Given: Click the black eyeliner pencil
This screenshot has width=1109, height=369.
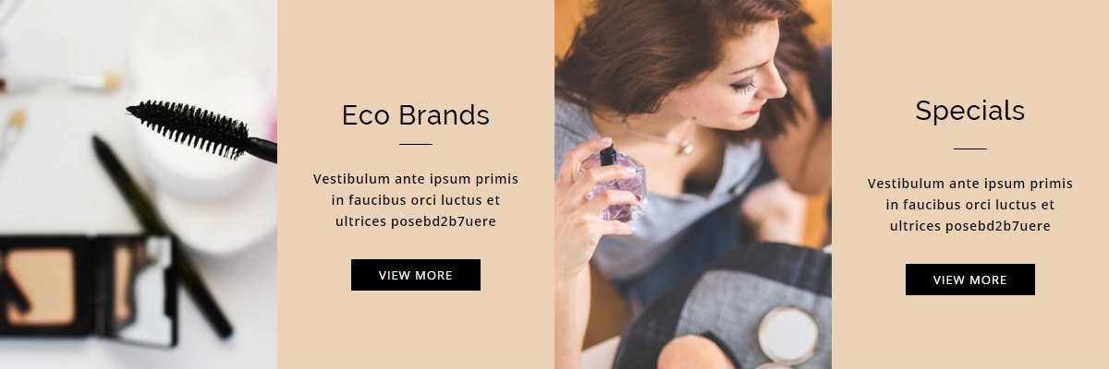Looking at the screenshot, I should point(162,237).
